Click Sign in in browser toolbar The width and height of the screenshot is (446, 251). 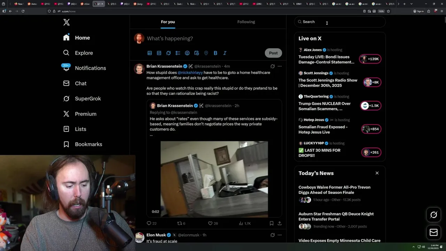(418, 11)
